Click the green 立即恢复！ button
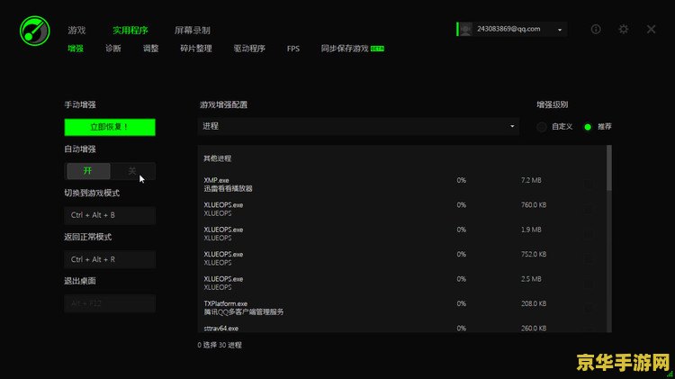 (x=110, y=127)
